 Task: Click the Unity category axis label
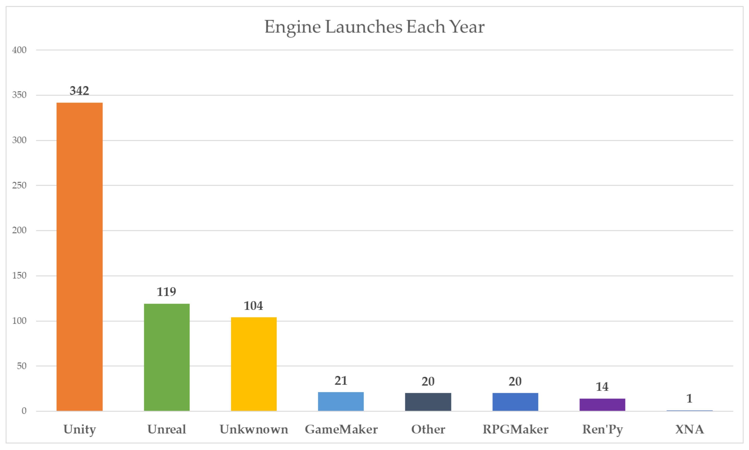79,429
